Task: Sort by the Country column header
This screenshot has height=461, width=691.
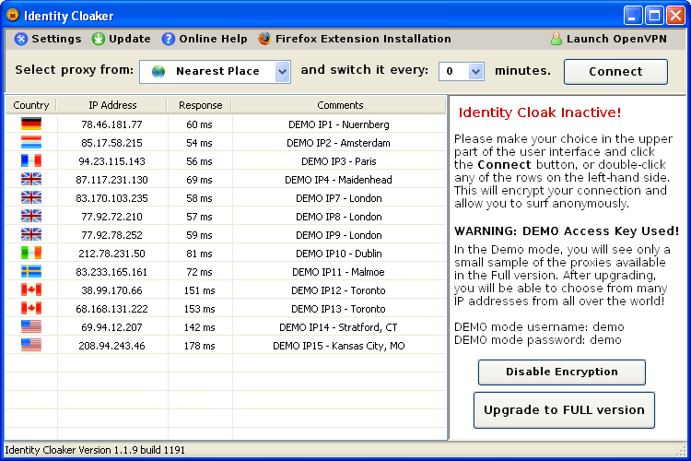Action: [x=30, y=105]
